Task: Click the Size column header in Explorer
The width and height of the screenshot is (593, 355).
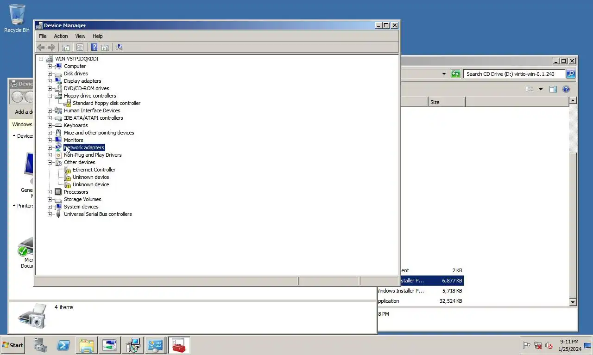Action: (x=447, y=102)
